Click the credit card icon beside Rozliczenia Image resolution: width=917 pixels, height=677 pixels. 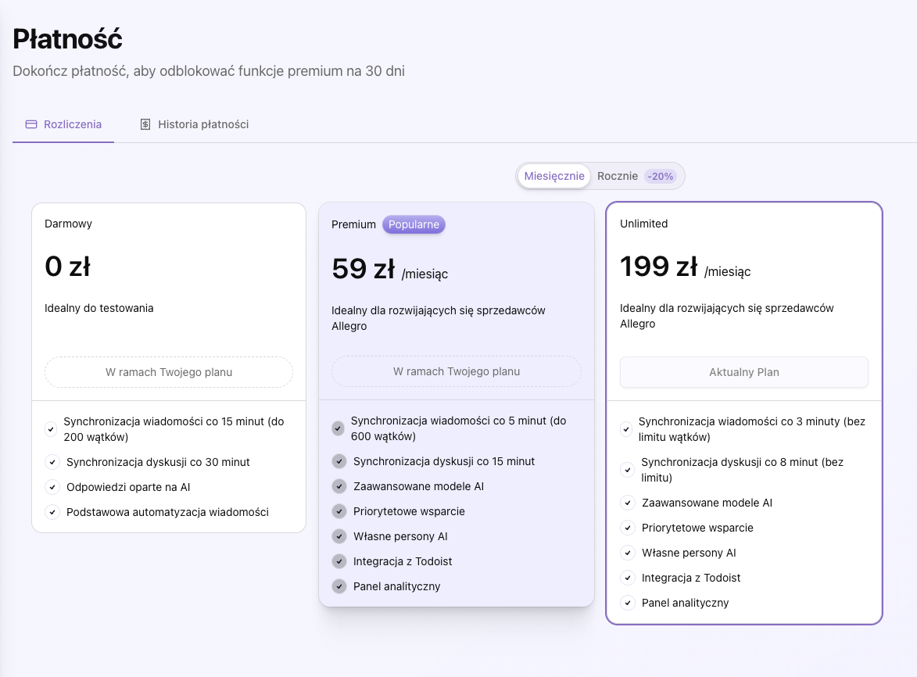[x=31, y=124]
